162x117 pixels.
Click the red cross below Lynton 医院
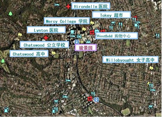(46, 38)
